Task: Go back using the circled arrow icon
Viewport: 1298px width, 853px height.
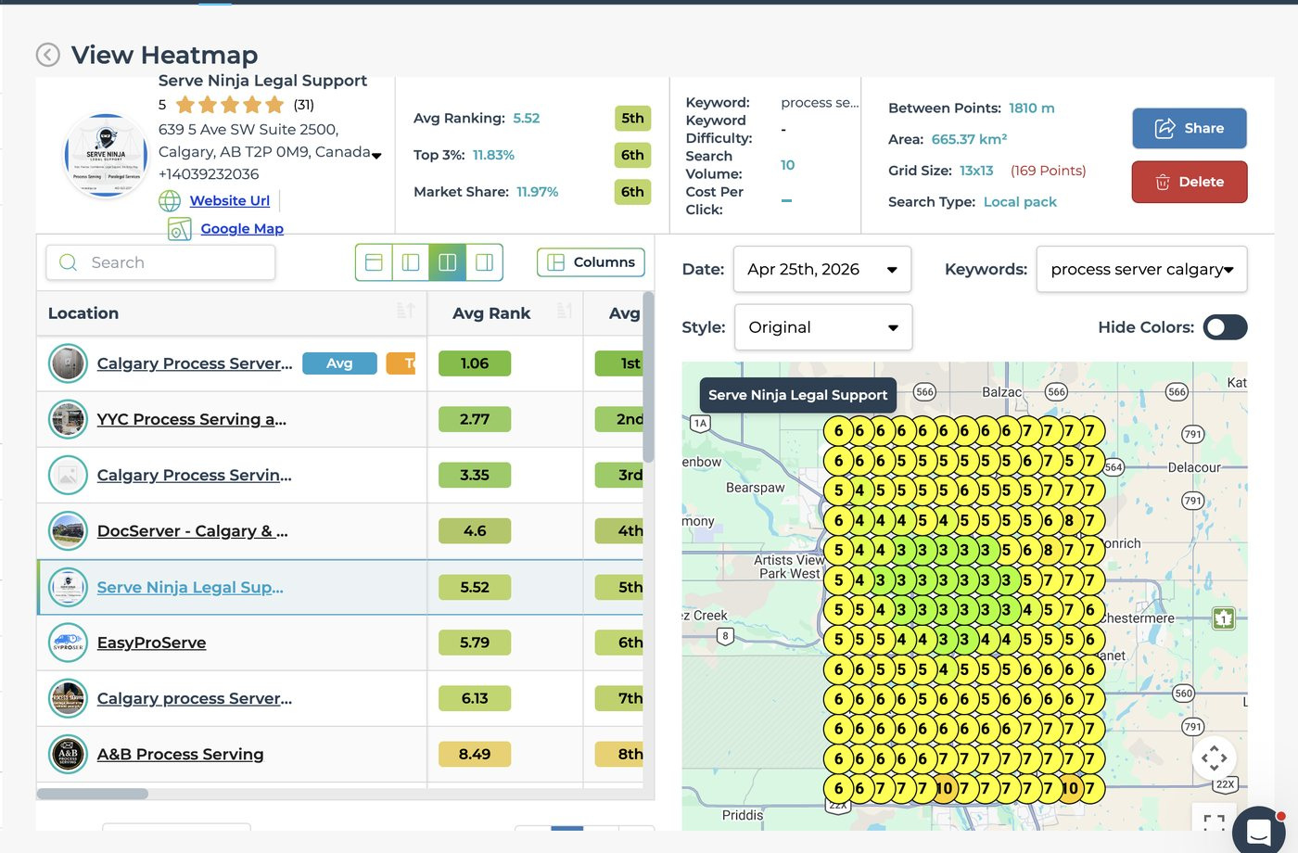Action: point(48,56)
